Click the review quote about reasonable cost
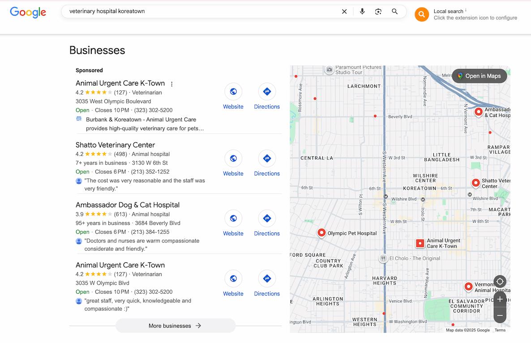531x343 pixels. tap(145, 184)
